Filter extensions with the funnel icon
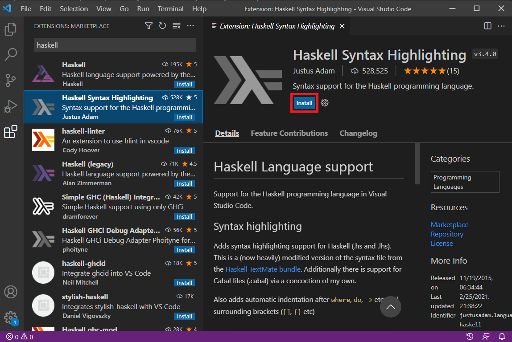Screen dimensions: 512x342 point(149,26)
